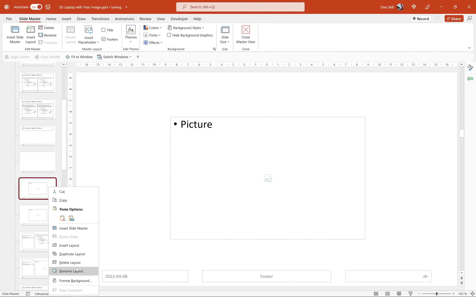Select Insert Layout in context menu

[74, 245]
